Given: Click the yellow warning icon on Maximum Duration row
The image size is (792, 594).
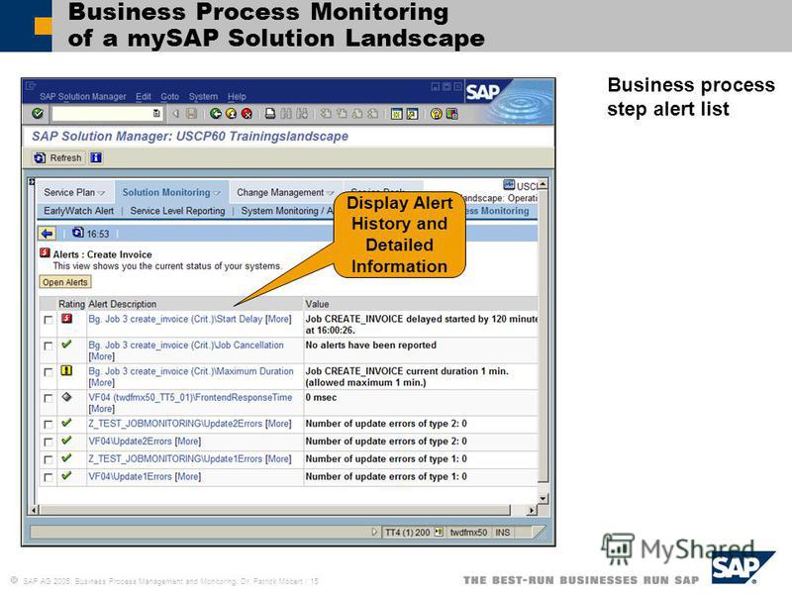Looking at the screenshot, I should click(66, 370).
